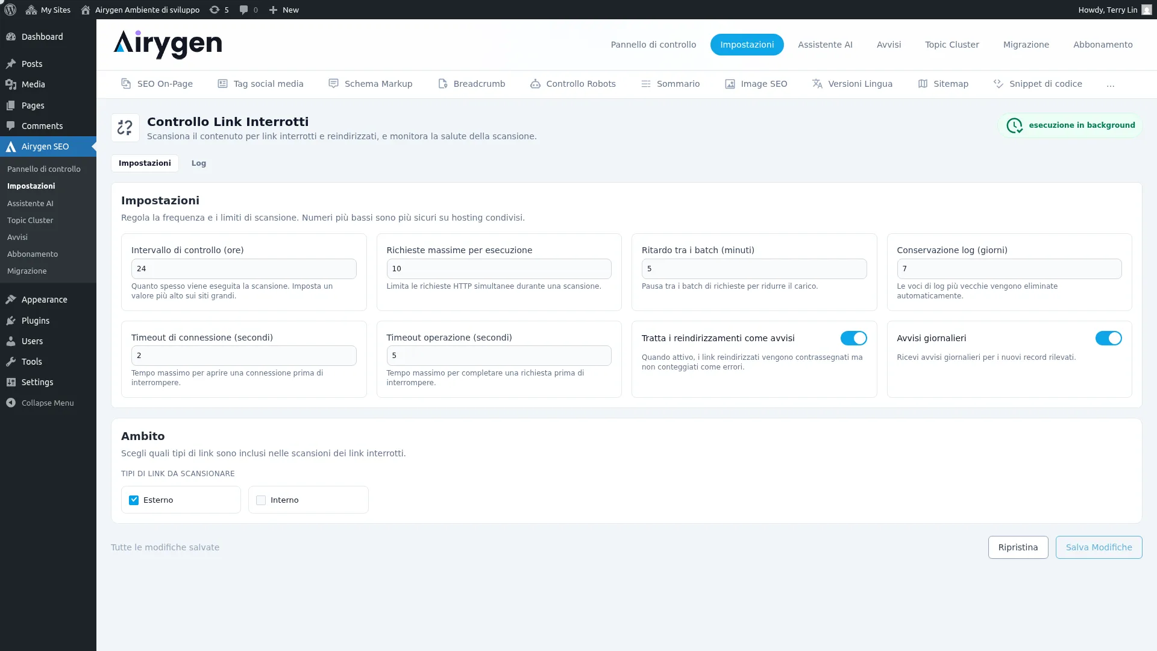Click the Media icon in sidebar
The height and width of the screenshot is (651, 1157).
coord(11,84)
